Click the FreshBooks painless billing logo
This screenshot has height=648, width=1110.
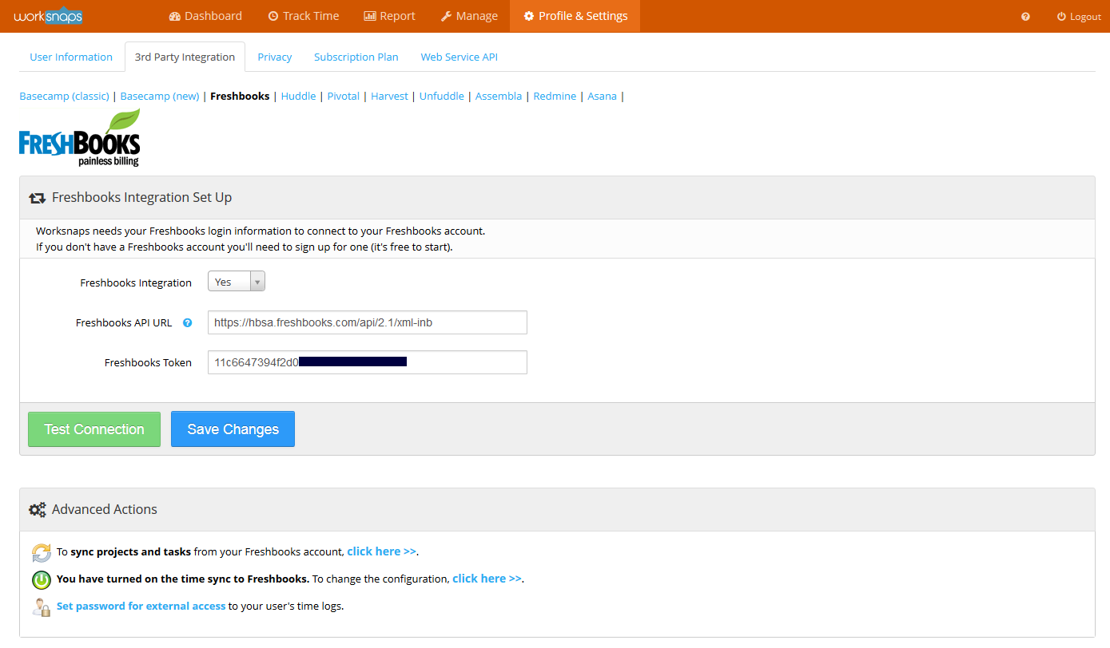point(79,138)
